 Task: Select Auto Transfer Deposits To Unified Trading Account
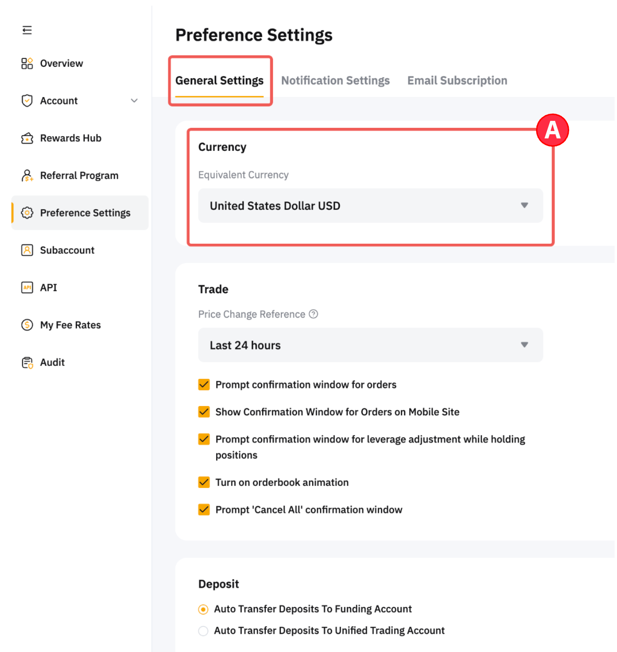pos(203,631)
